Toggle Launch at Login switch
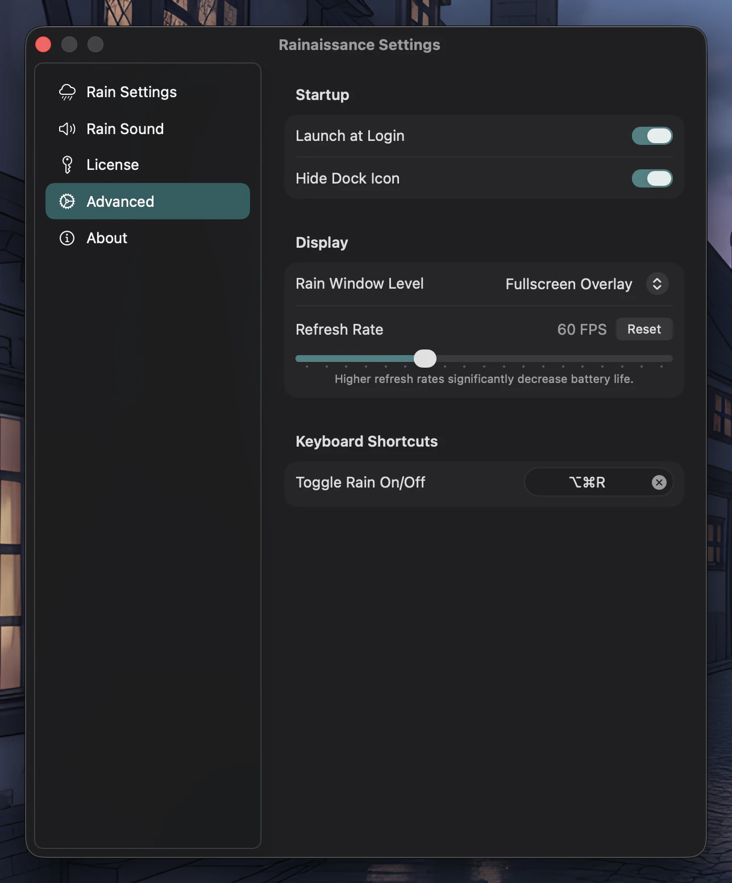 [652, 136]
